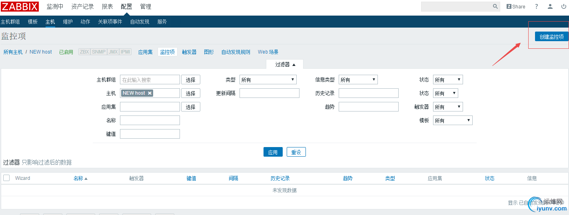Open the help question mark icon
Image resolution: width=569 pixels, height=215 pixels.
coord(537,6)
